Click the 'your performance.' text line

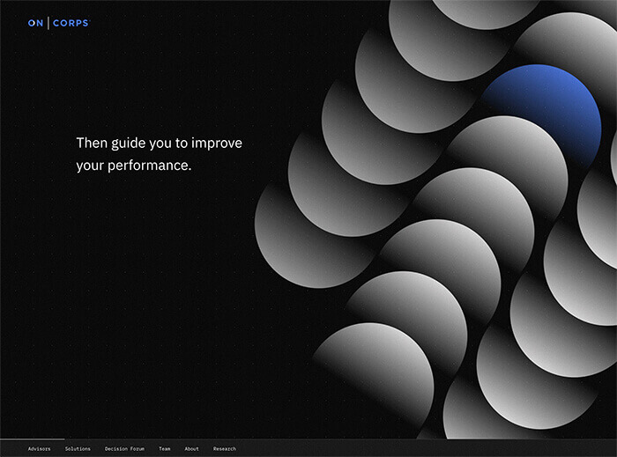[134, 166]
